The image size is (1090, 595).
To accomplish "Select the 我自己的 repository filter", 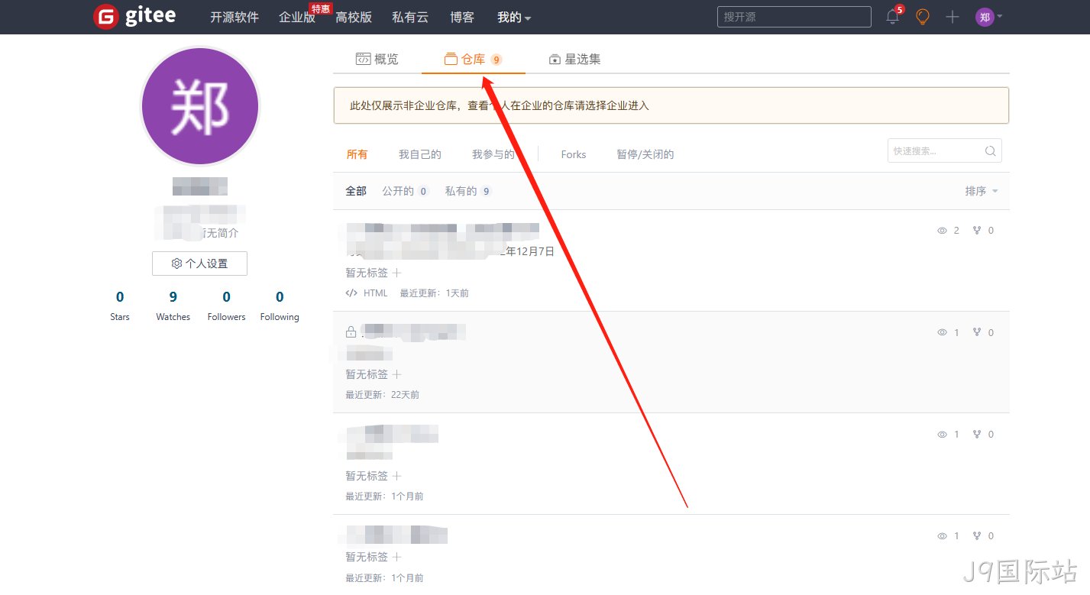I will pyautogui.click(x=419, y=154).
